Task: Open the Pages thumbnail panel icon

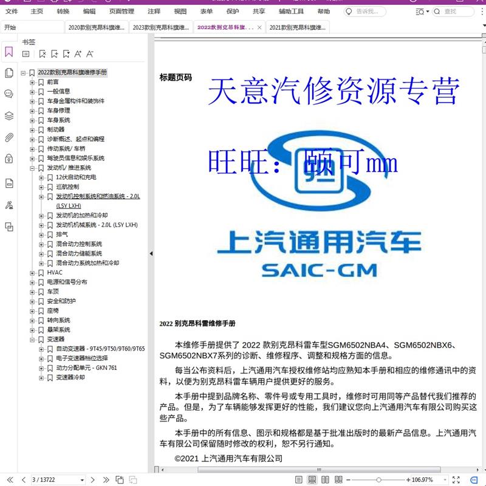Action: (9, 73)
